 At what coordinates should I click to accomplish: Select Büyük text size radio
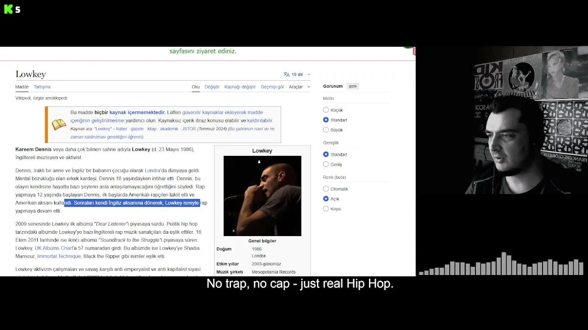[326, 130]
